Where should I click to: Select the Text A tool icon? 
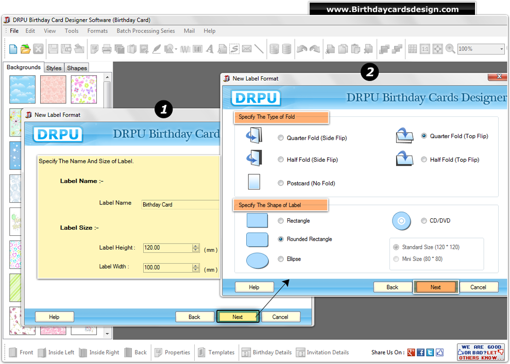[210, 49]
